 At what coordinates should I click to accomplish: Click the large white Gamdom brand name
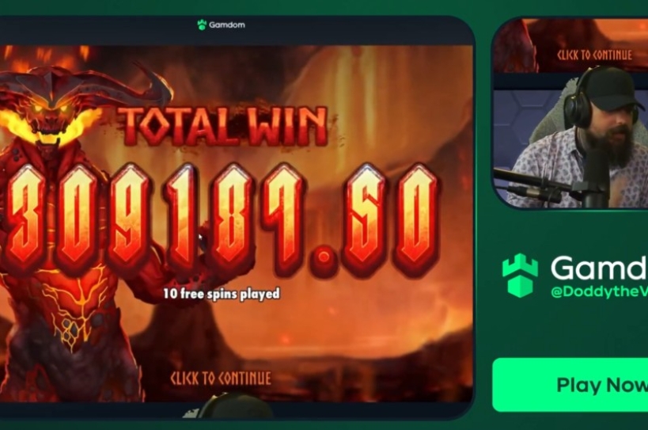point(599,268)
